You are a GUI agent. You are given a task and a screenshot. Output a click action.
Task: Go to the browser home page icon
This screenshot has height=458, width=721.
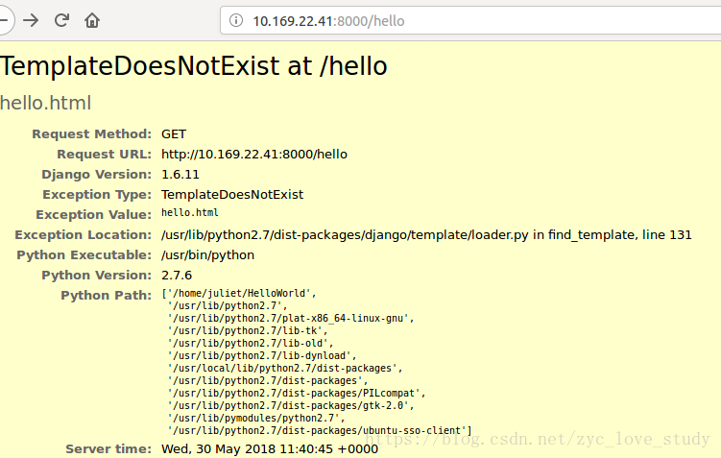click(x=92, y=20)
